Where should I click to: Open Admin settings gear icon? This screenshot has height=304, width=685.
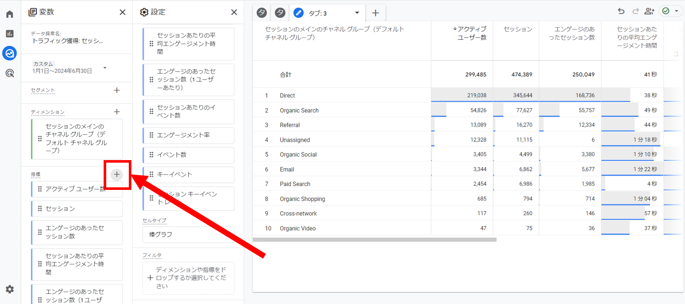[10, 290]
